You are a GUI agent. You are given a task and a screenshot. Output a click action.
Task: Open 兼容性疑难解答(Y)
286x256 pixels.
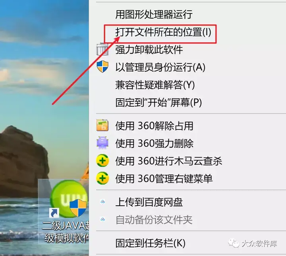(x=155, y=85)
